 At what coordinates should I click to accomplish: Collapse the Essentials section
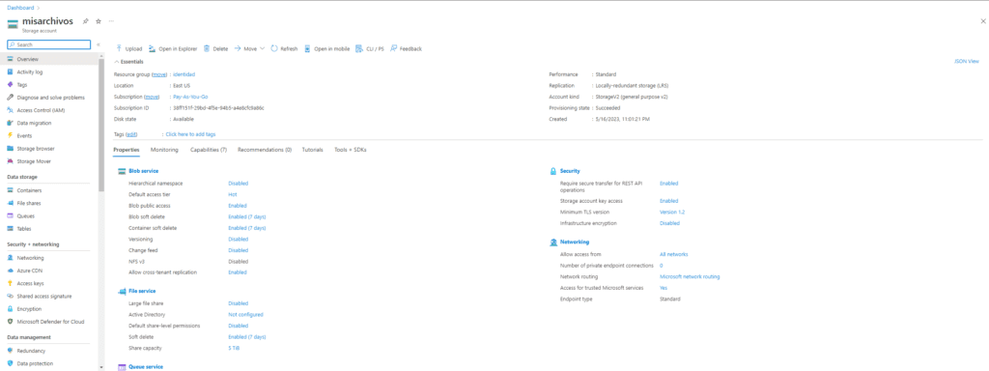click(x=128, y=62)
